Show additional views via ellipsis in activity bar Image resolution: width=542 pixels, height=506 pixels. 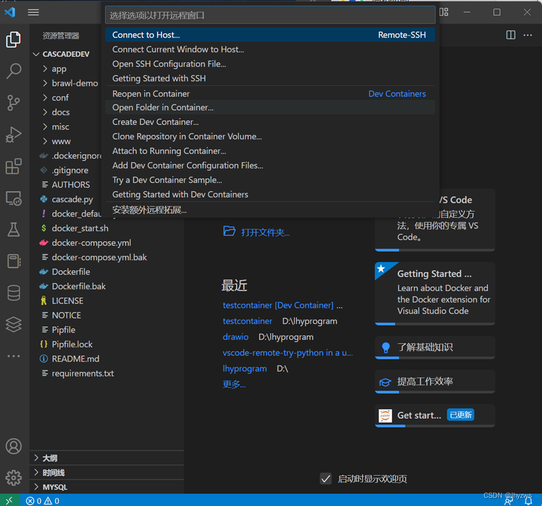(14, 356)
